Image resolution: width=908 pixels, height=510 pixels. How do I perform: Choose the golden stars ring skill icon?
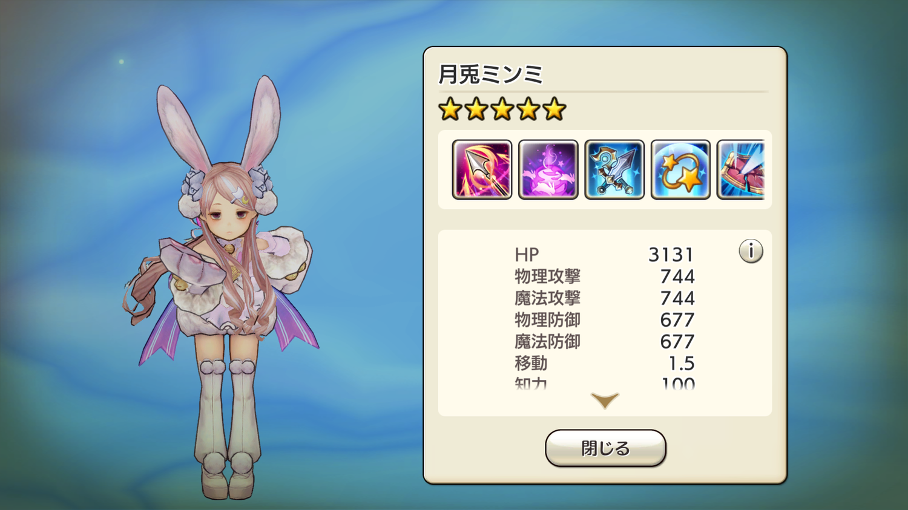pyautogui.click(x=680, y=169)
